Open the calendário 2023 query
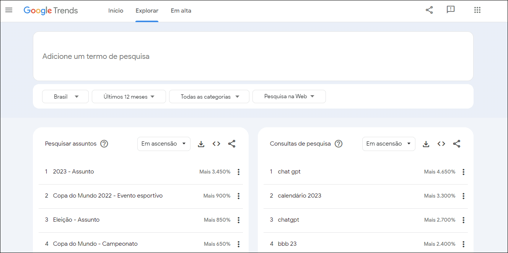 [300, 196]
